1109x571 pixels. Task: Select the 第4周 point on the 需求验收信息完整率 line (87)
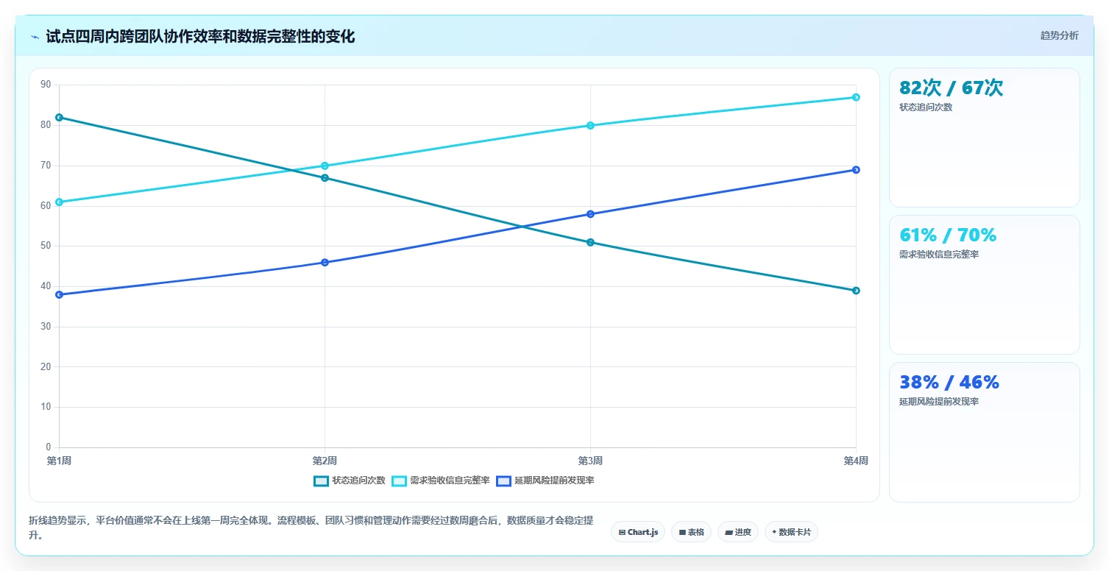[856, 97]
